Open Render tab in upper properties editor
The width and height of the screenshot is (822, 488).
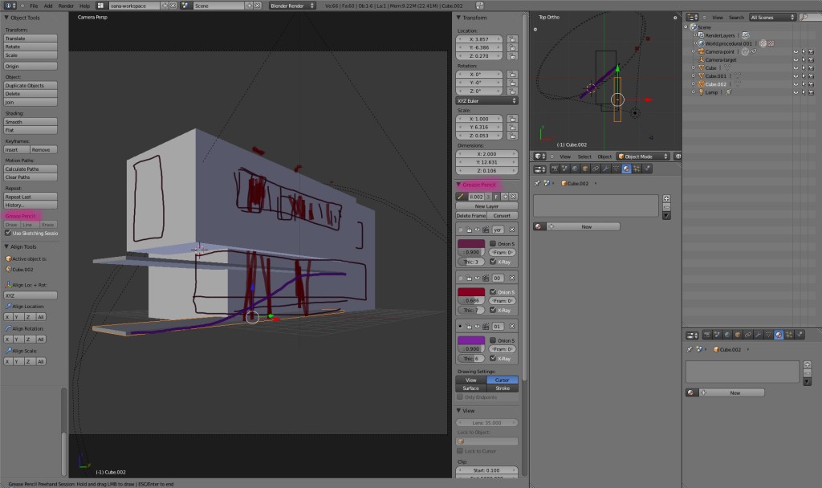555,169
